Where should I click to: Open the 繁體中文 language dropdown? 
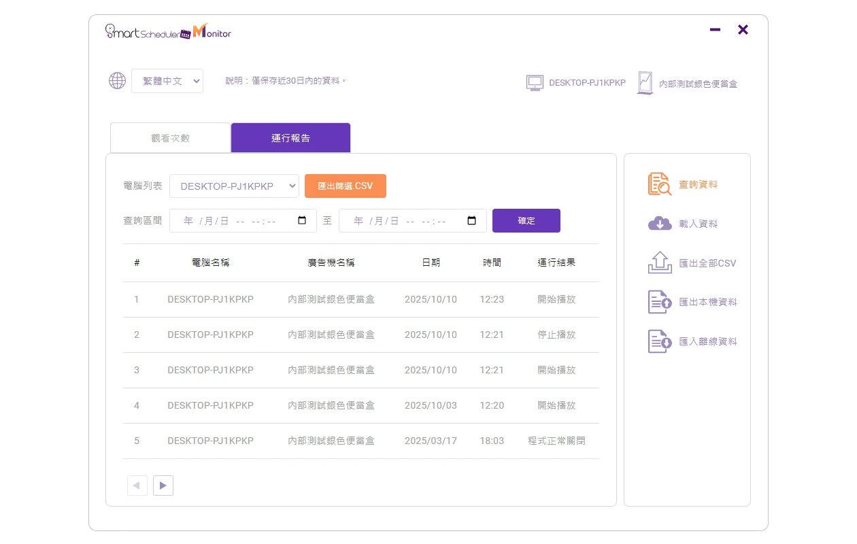point(167,81)
